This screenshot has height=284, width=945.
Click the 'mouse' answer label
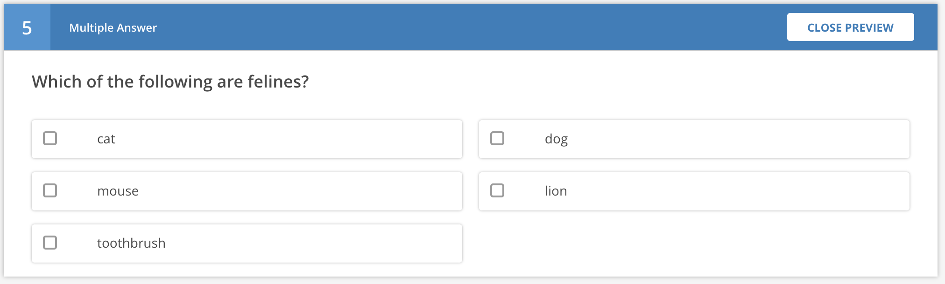(x=118, y=191)
